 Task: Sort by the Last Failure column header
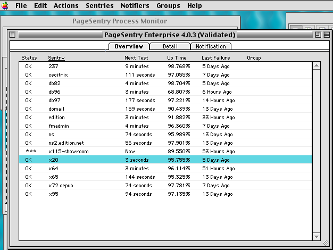[x=215, y=57]
